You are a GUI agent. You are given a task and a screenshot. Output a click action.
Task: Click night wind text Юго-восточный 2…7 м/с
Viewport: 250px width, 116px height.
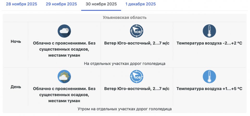point(137,43)
